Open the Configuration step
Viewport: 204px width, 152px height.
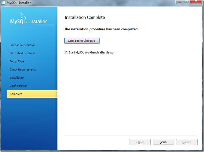click(18, 86)
